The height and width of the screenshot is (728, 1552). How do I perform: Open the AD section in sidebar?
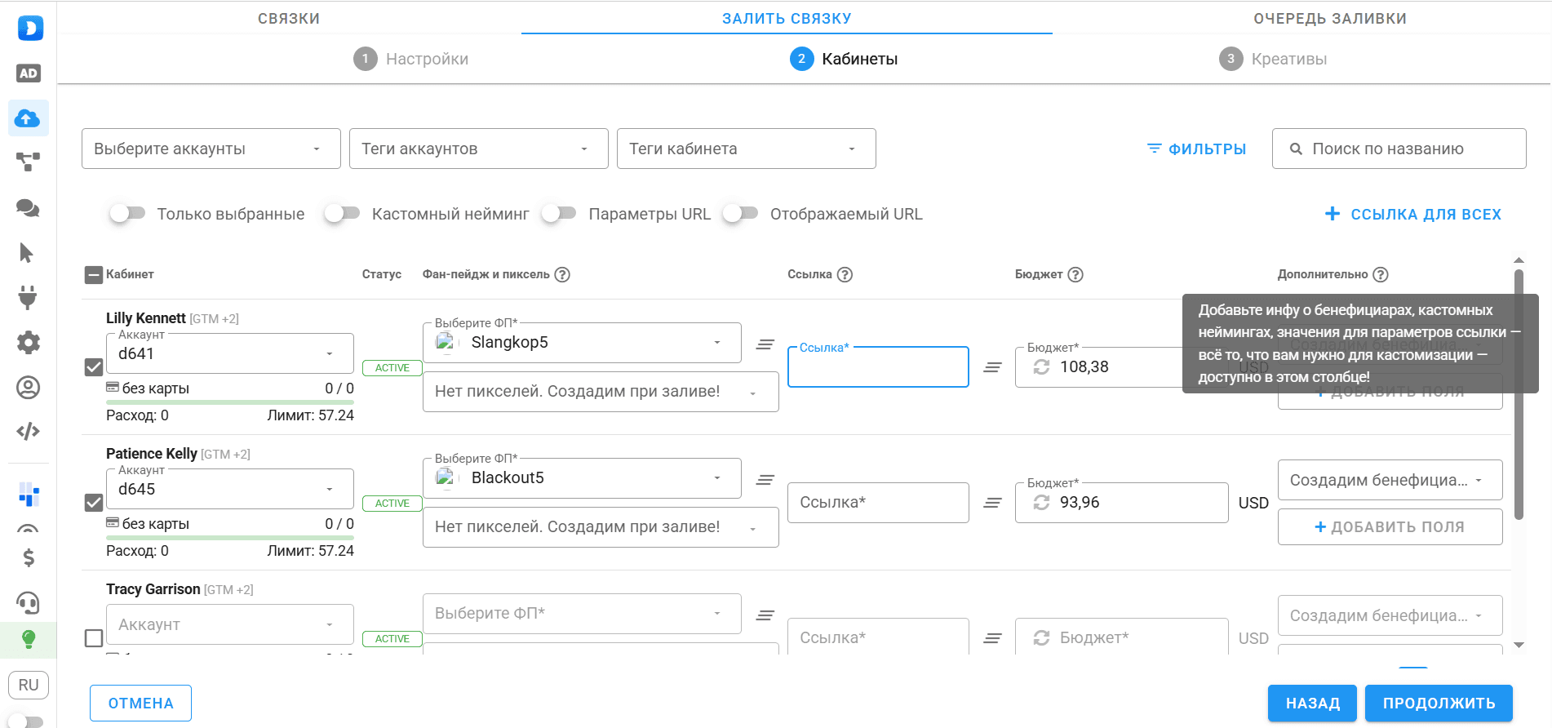coord(28,73)
